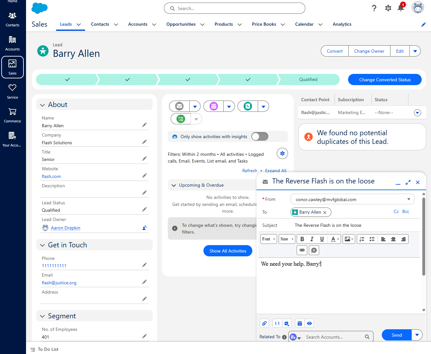Image resolution: width=431 pixels, height=354 pixels.
Task: Toggle Only show activities with insights
Action: click(260, 136)
